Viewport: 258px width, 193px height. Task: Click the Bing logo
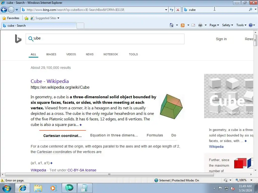pos(18,39)
